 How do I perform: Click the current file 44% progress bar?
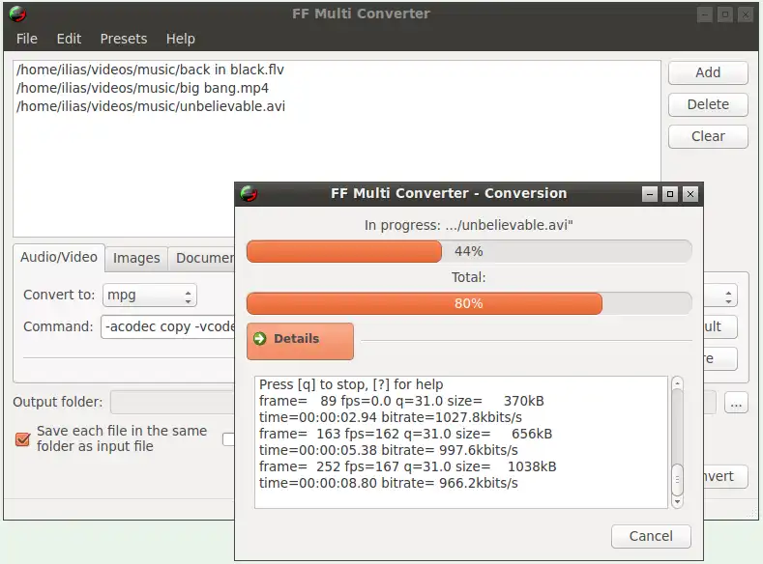point(469,252)
